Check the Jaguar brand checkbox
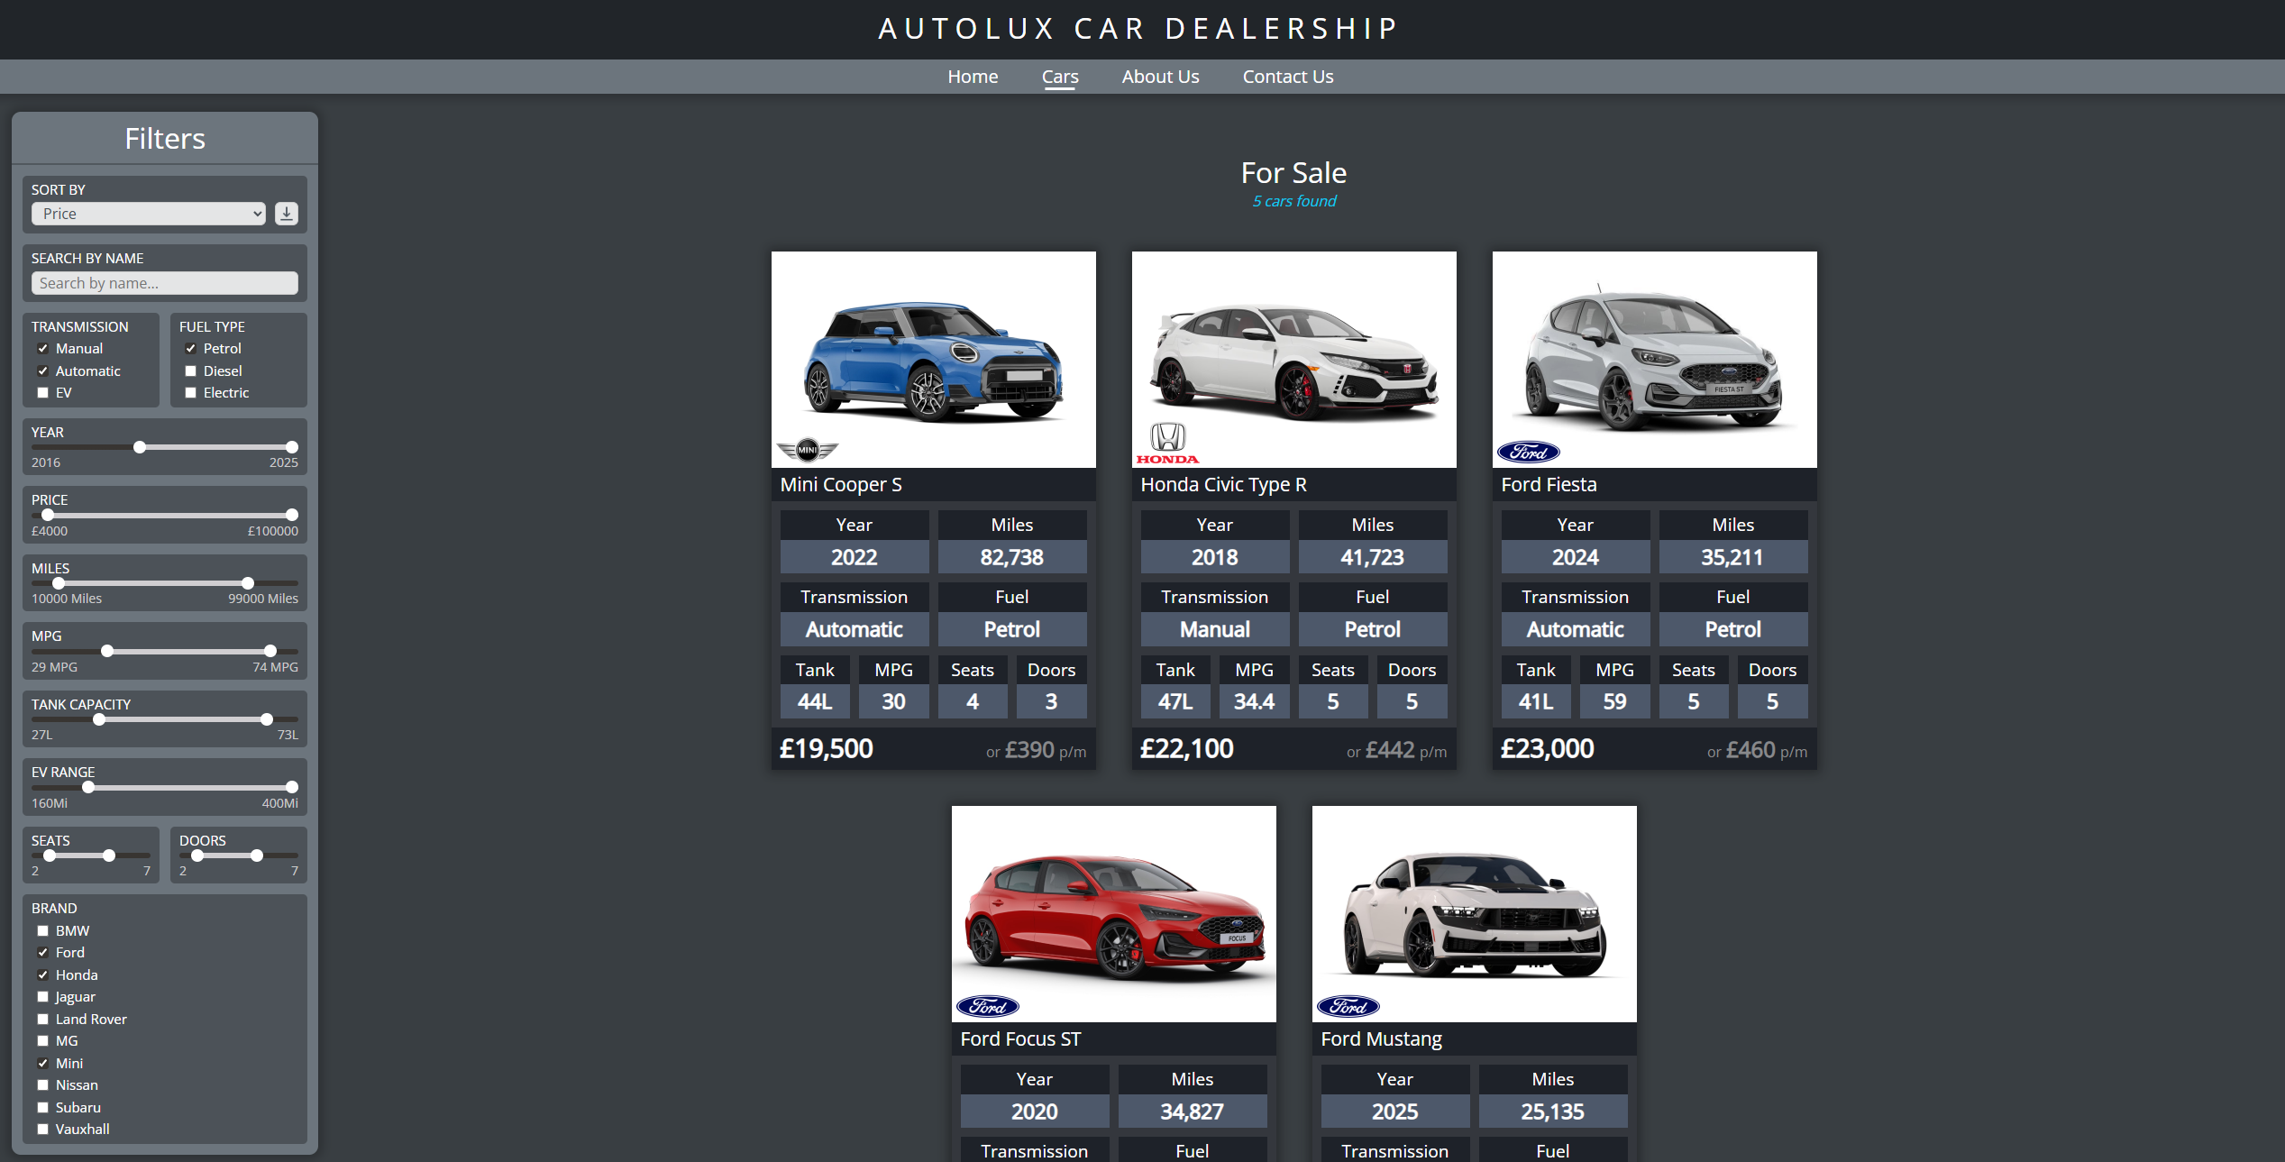The width and height of the screenshot is (2285, 1162). click(x=42, y=997)
